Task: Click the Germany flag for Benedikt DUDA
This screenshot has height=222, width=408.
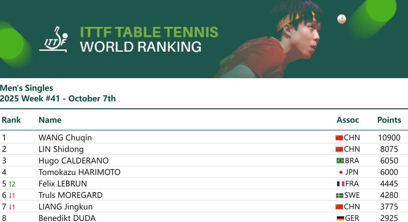Action: [x=340, y=218]
